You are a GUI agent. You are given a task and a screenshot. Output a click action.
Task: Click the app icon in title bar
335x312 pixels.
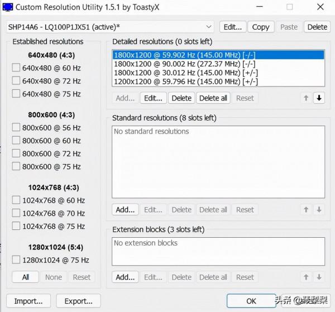pyautogui.click(x=8, y=7)
